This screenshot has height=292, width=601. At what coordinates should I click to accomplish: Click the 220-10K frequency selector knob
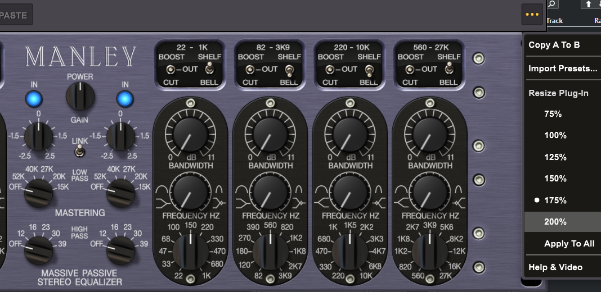point(350,252)
